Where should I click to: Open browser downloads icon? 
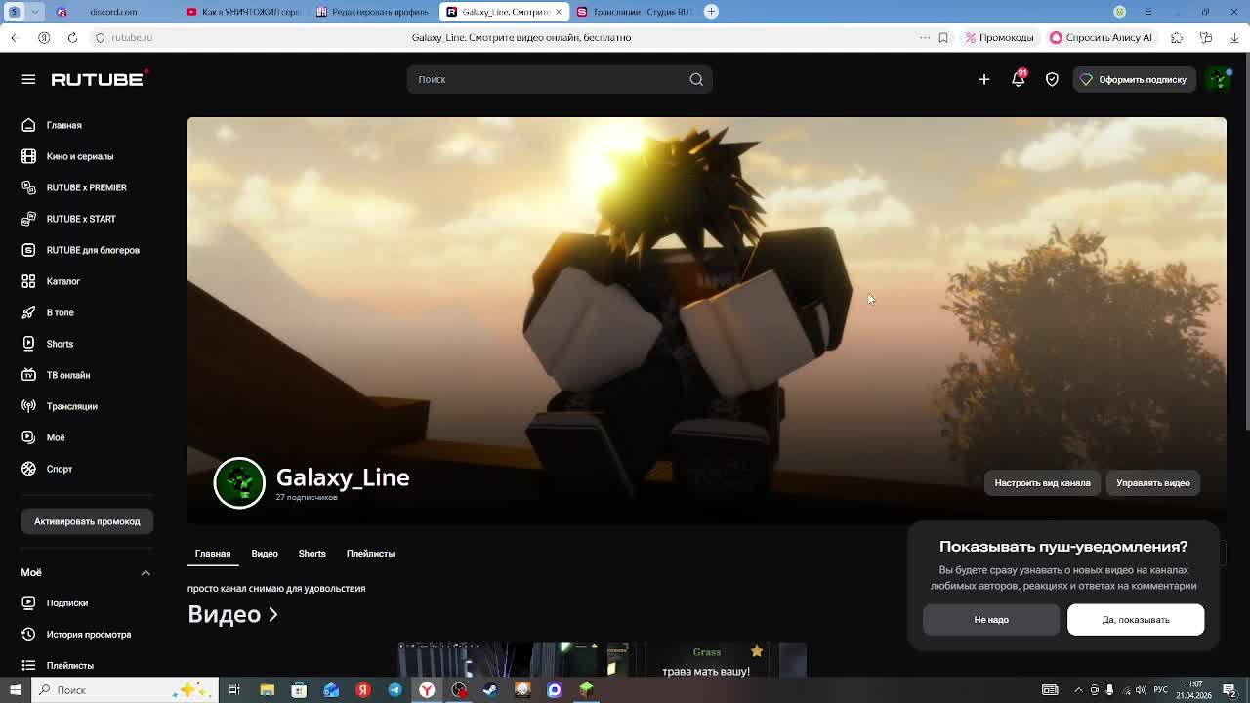1234,37
